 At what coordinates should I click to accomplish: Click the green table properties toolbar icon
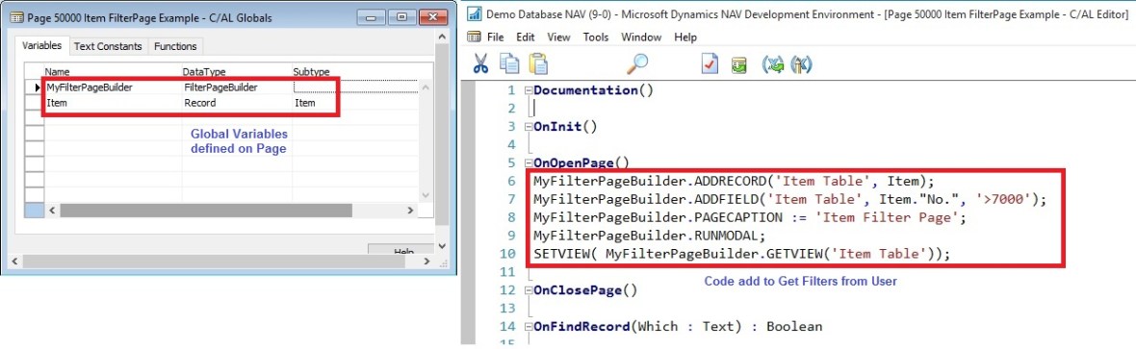pos(738,65)
